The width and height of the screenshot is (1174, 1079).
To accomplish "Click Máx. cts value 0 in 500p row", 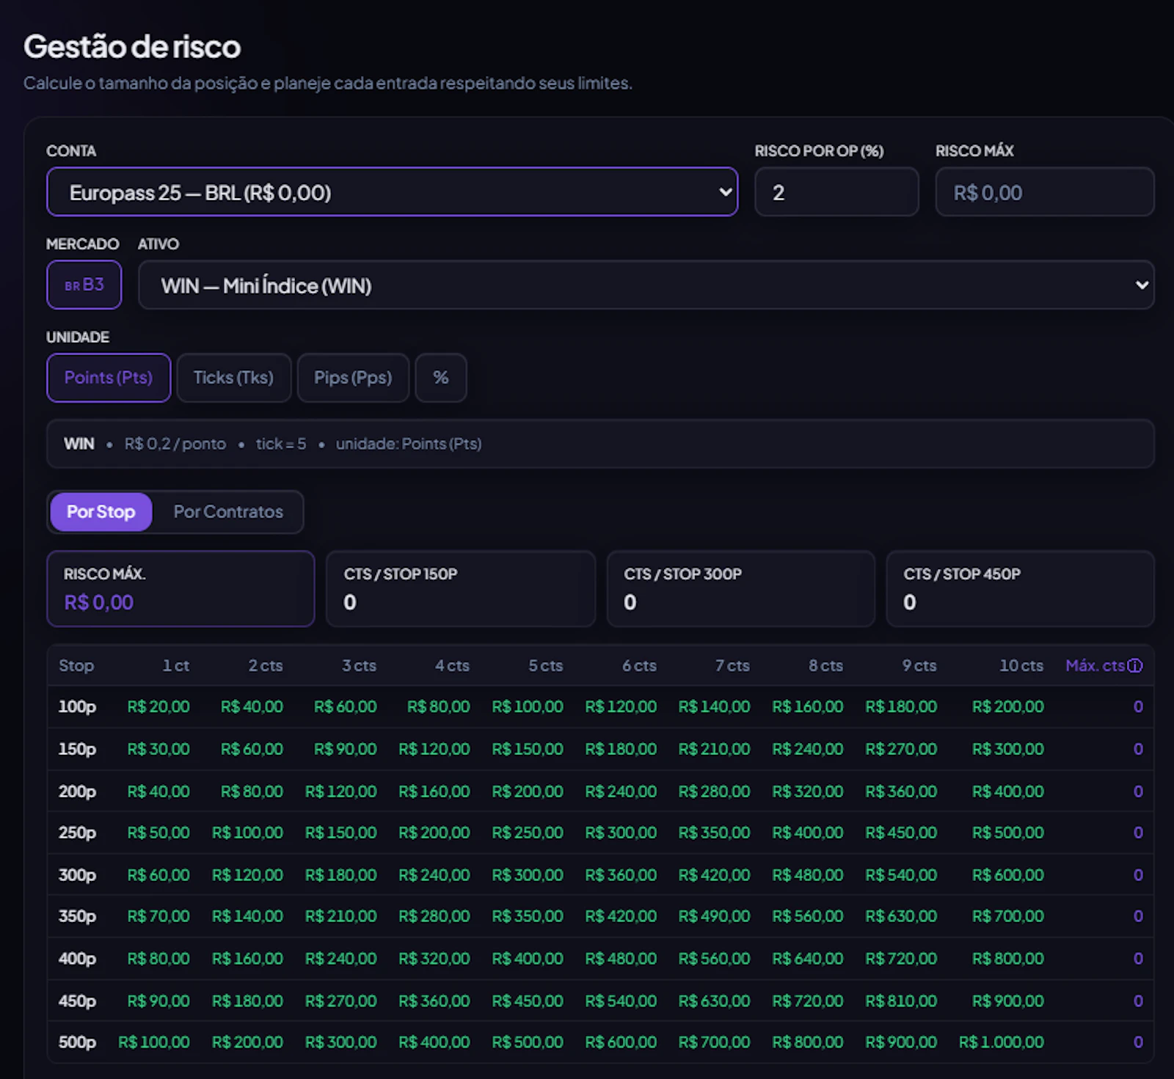I will 1138,1042.
